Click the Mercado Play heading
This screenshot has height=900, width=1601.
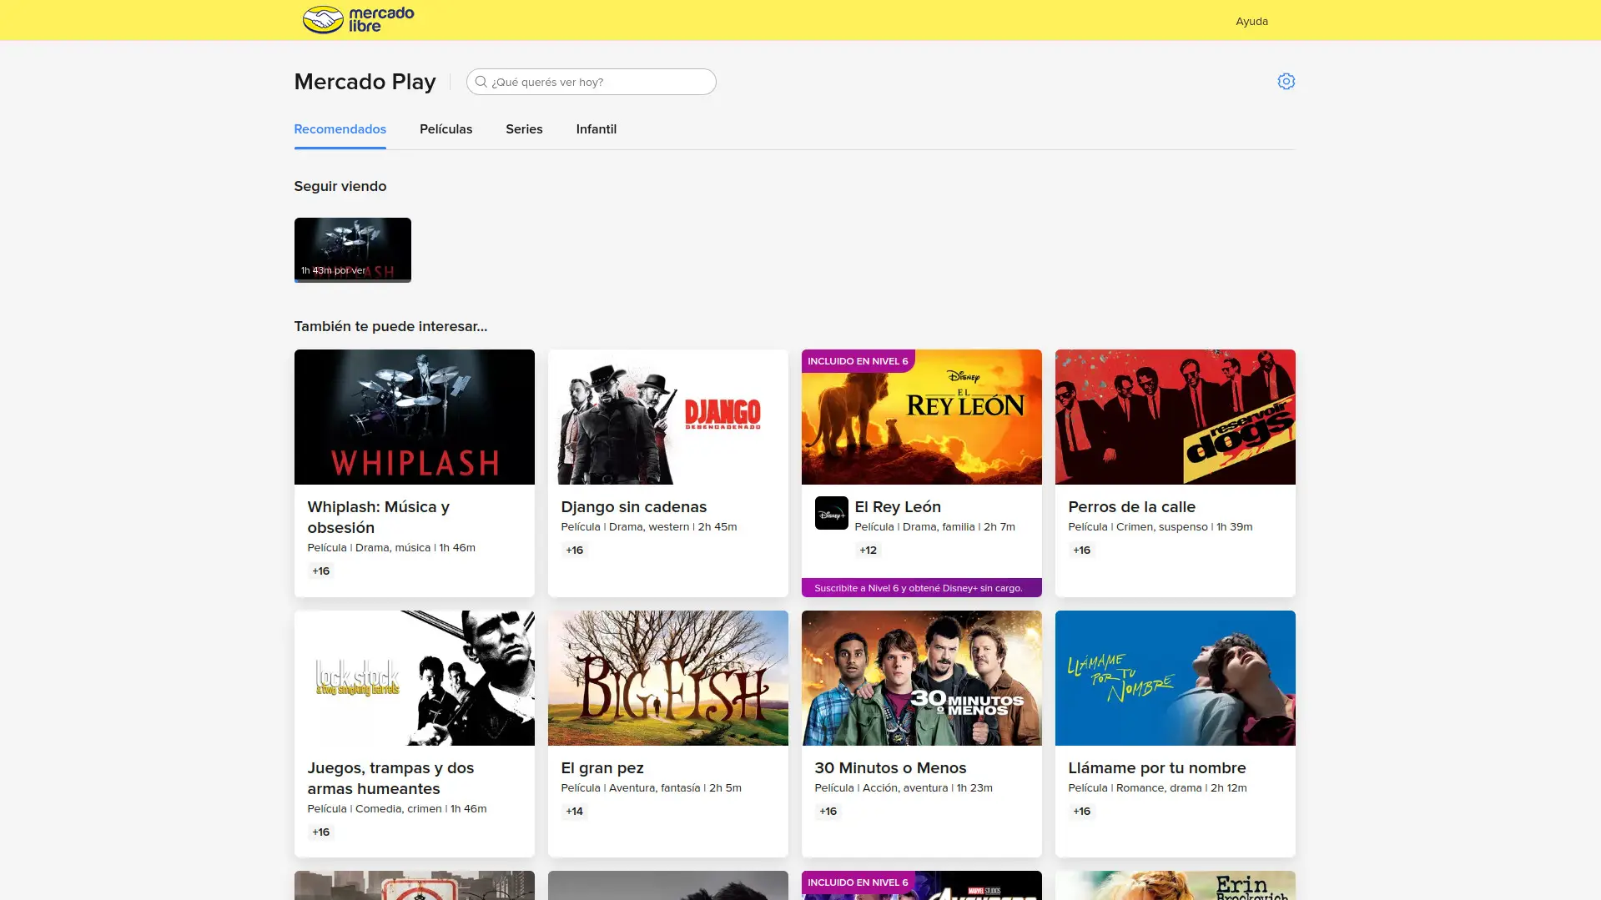point(365,82)
